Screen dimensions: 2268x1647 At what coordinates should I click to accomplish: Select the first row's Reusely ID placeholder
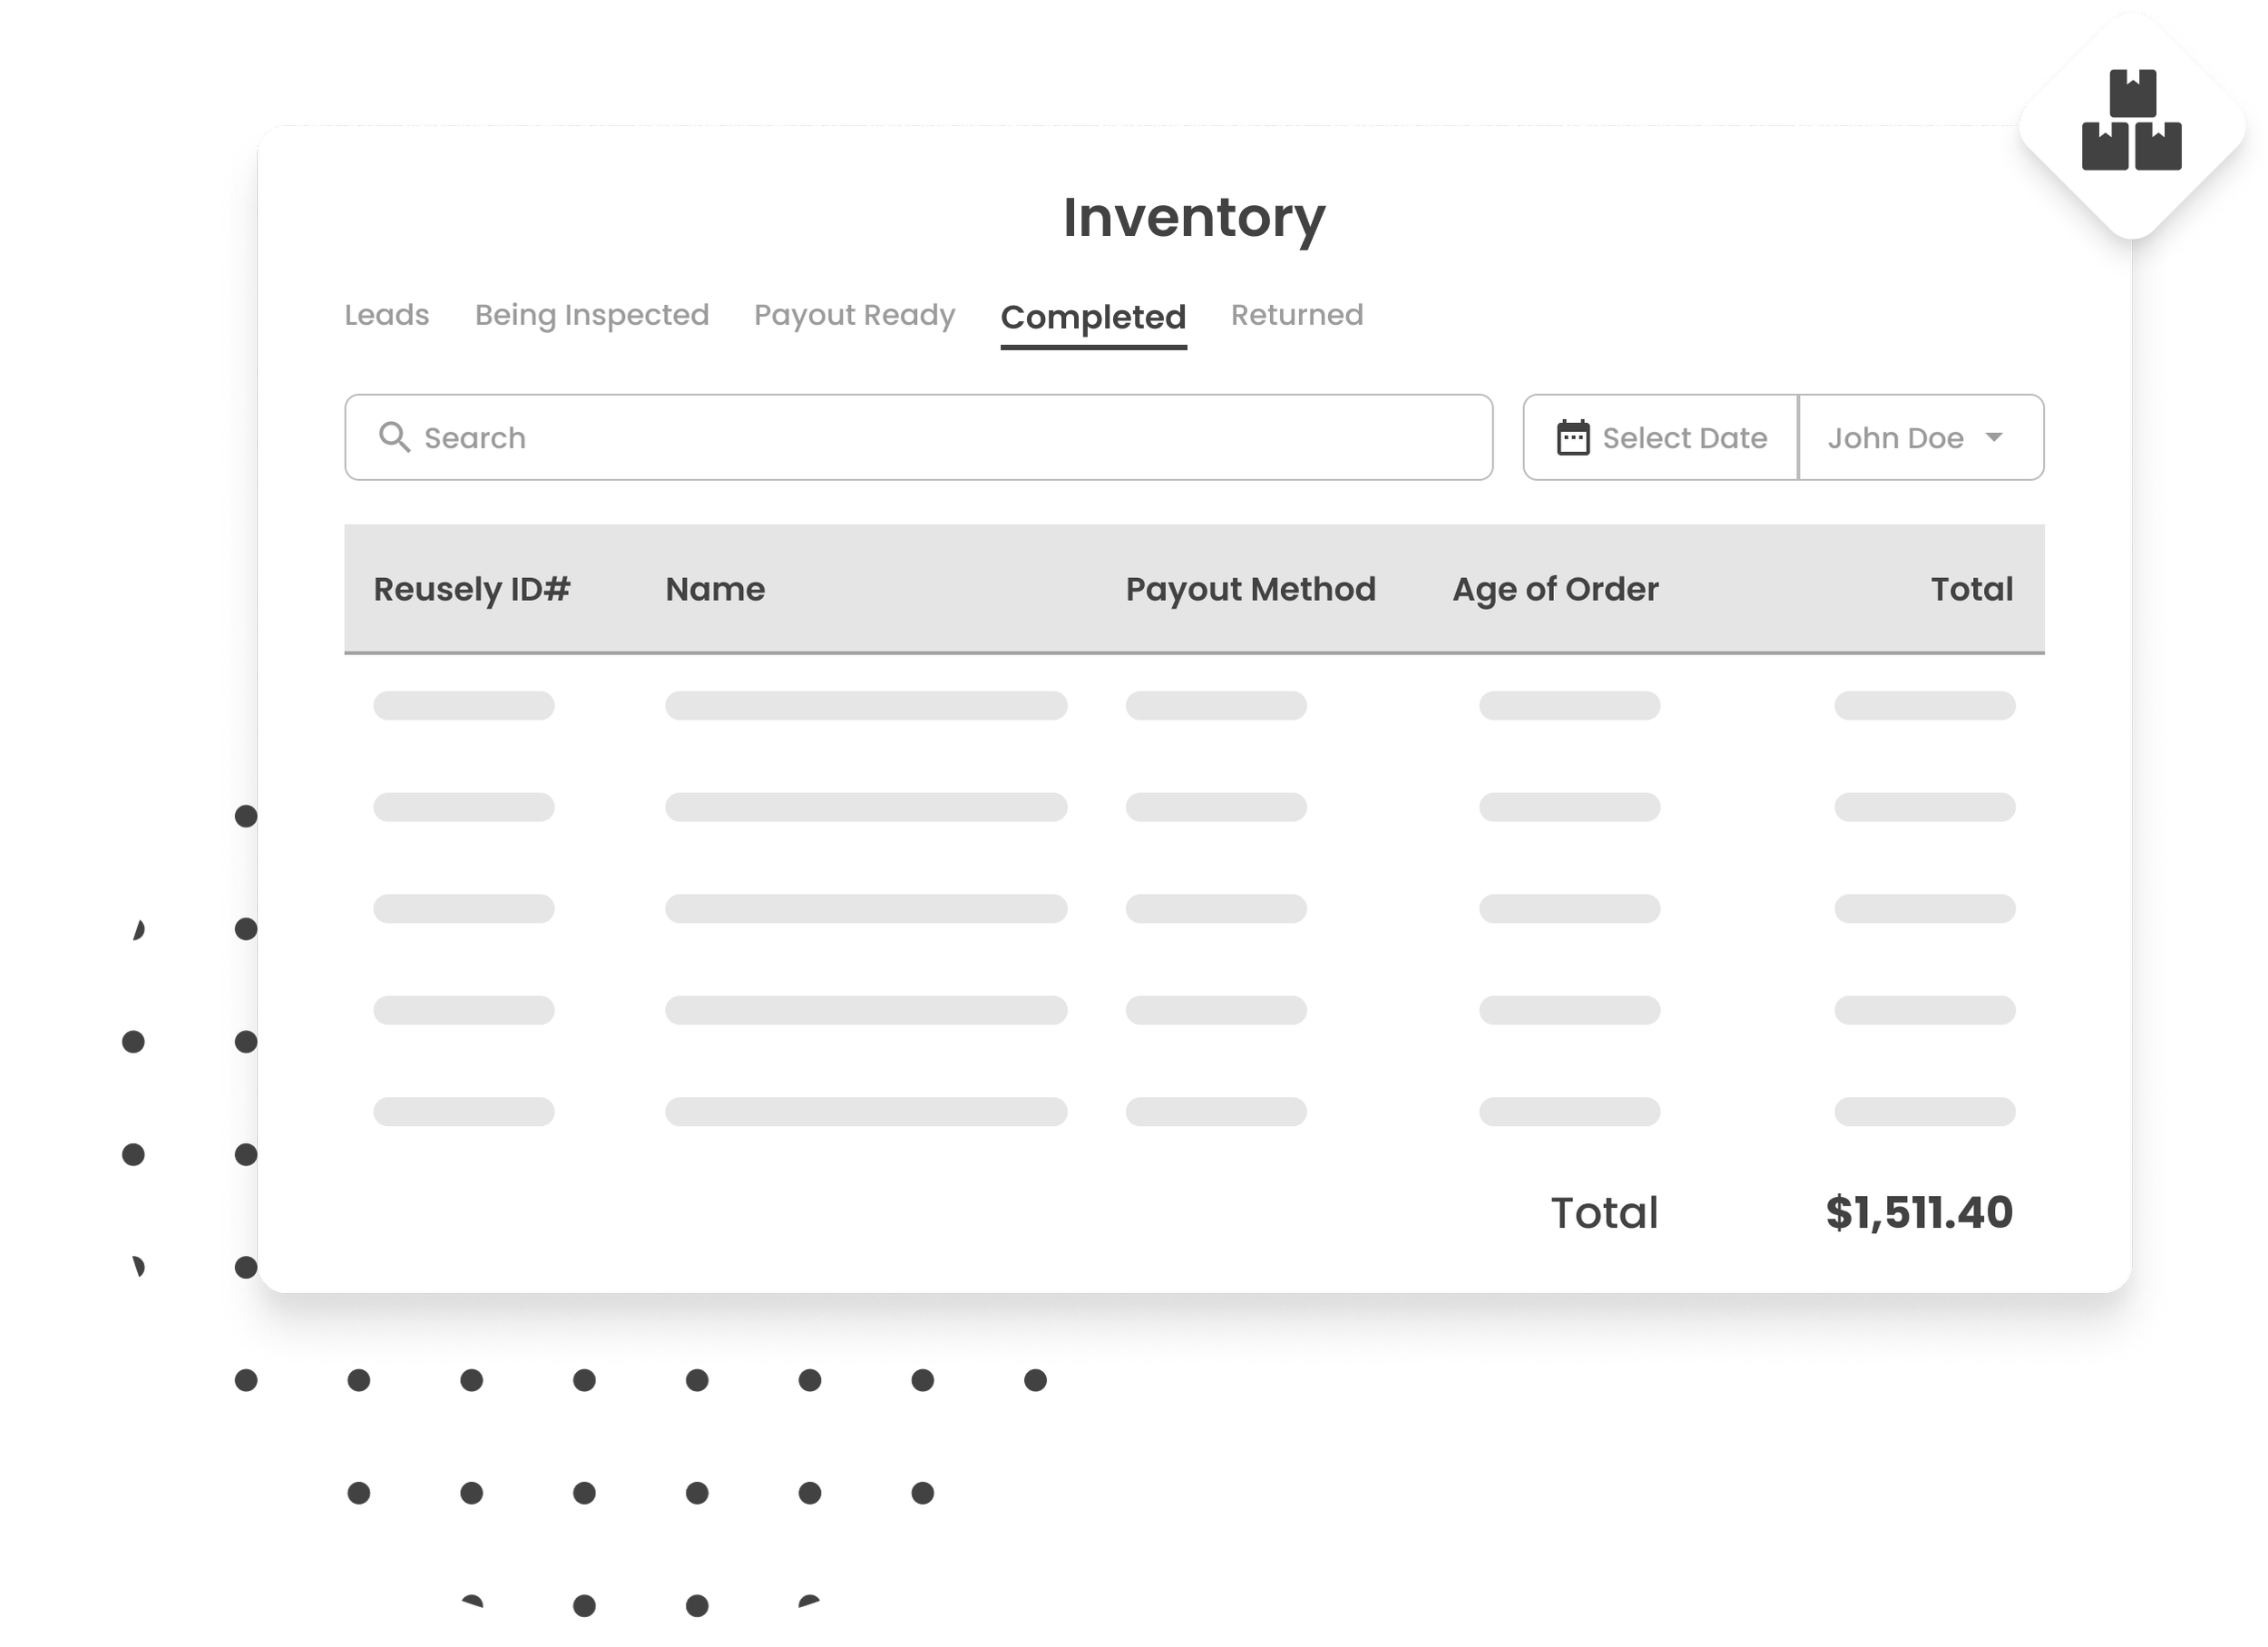tap(463, 705)
